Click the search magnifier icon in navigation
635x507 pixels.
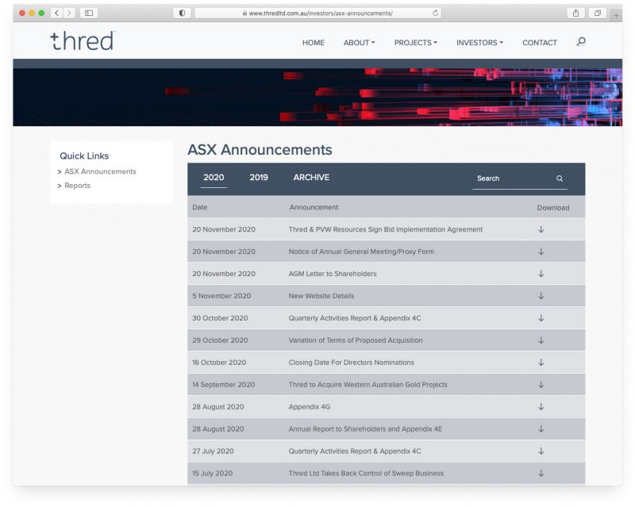click(581, 42)
